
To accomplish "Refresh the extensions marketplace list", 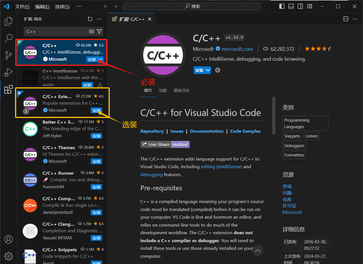I will (90, 19).
